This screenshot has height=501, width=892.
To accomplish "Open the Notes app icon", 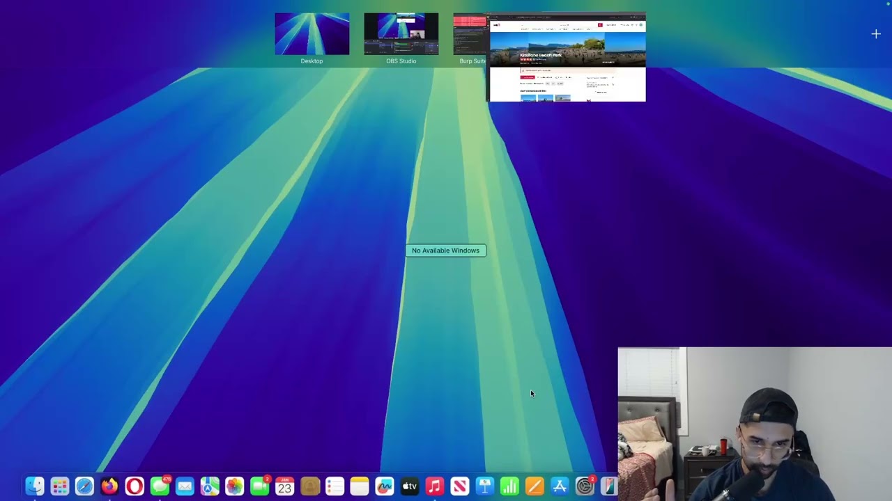I will click(360, 486).
